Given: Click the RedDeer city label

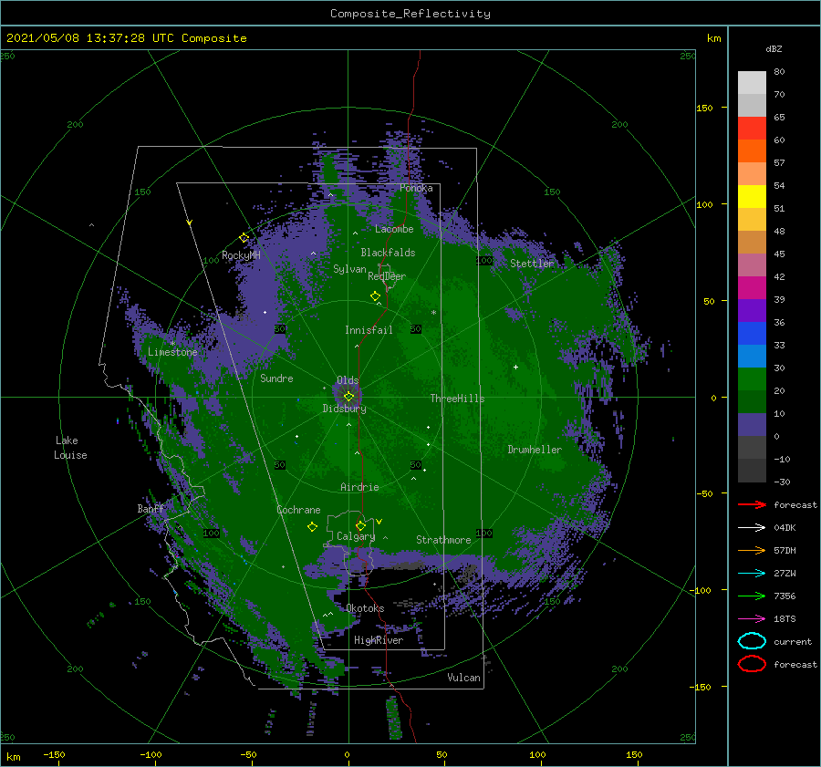Looking at the screenshot, I should coord(387,276).
